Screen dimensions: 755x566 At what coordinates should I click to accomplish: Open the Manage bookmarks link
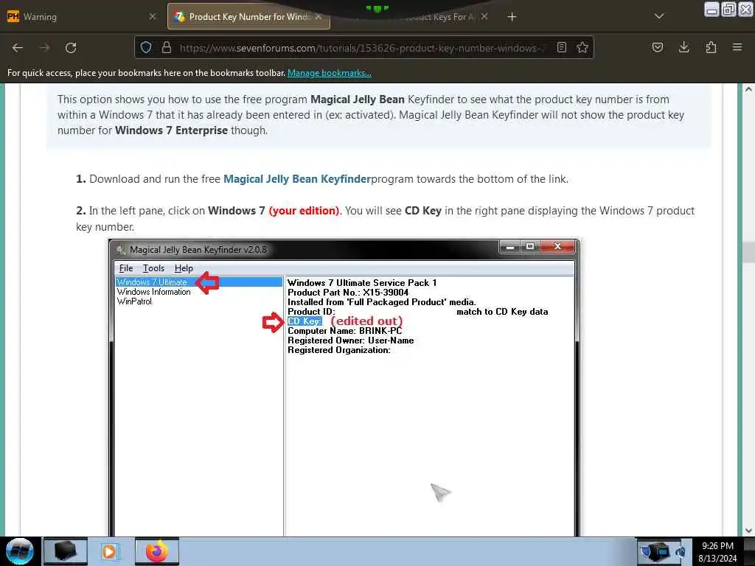click(x=330, y=73)
